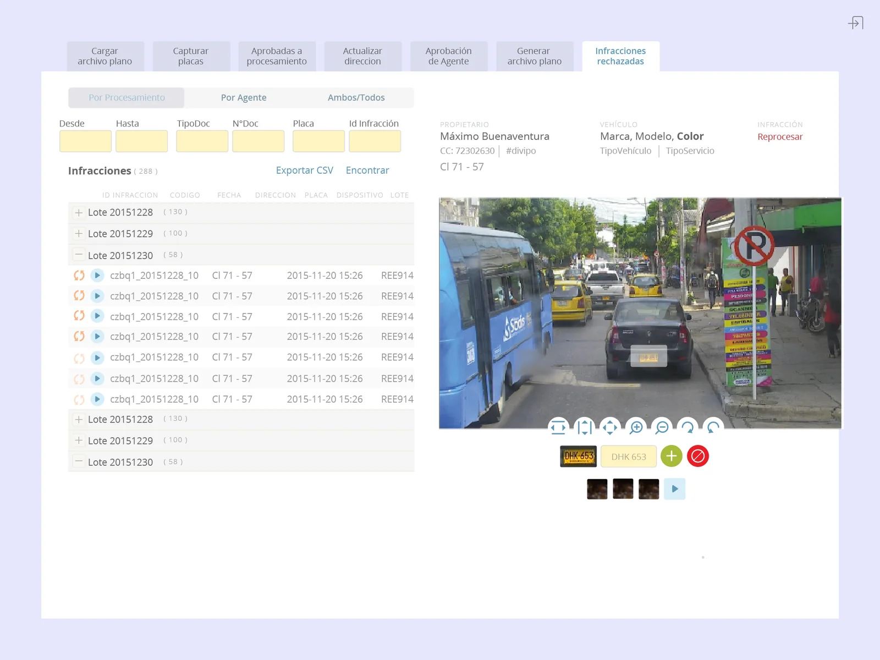The width and height of the screenshot is (880, 660).
Task: Select the Por Agente filter
Action: coord(244,97)
